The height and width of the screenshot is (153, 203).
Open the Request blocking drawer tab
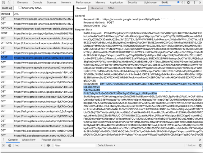tap(51, 140)
